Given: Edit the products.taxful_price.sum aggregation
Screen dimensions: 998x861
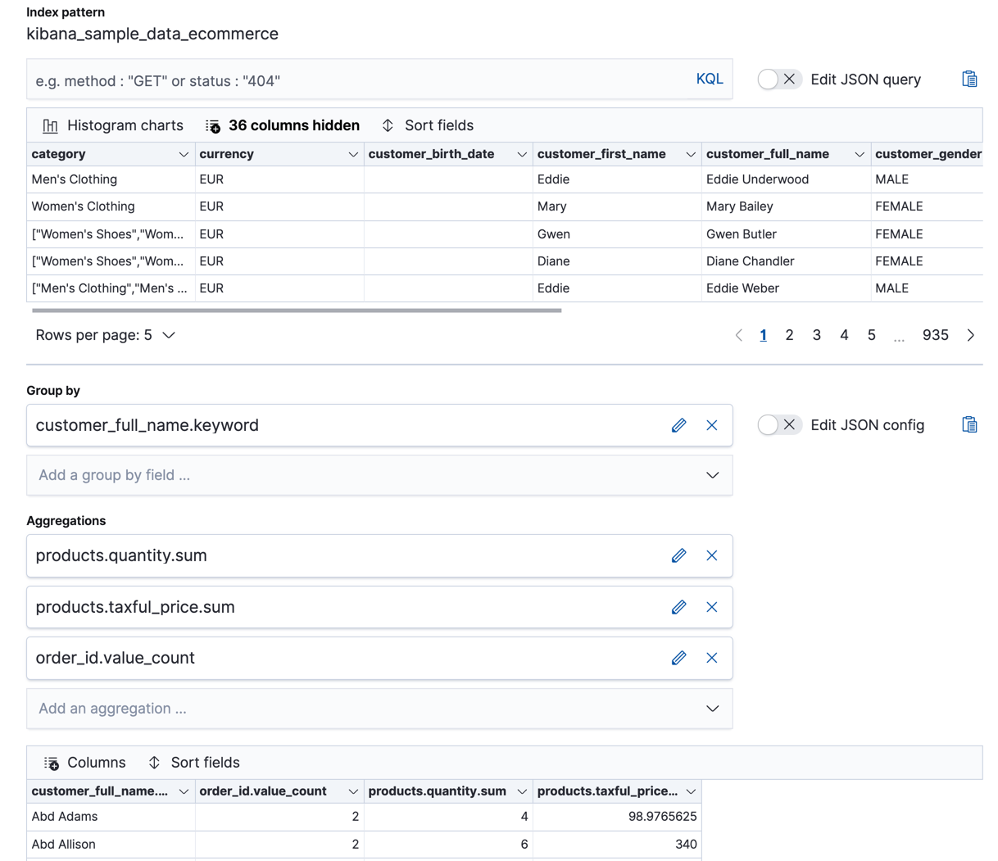Looking at the screenshot, I should (x=678, y=607).
